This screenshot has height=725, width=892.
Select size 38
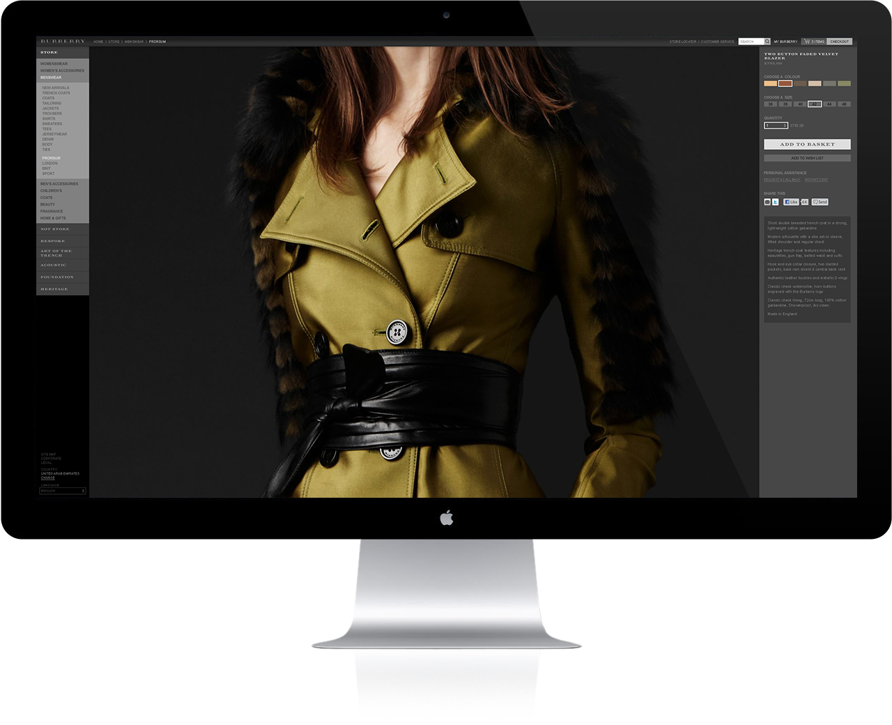pos(785,104)
